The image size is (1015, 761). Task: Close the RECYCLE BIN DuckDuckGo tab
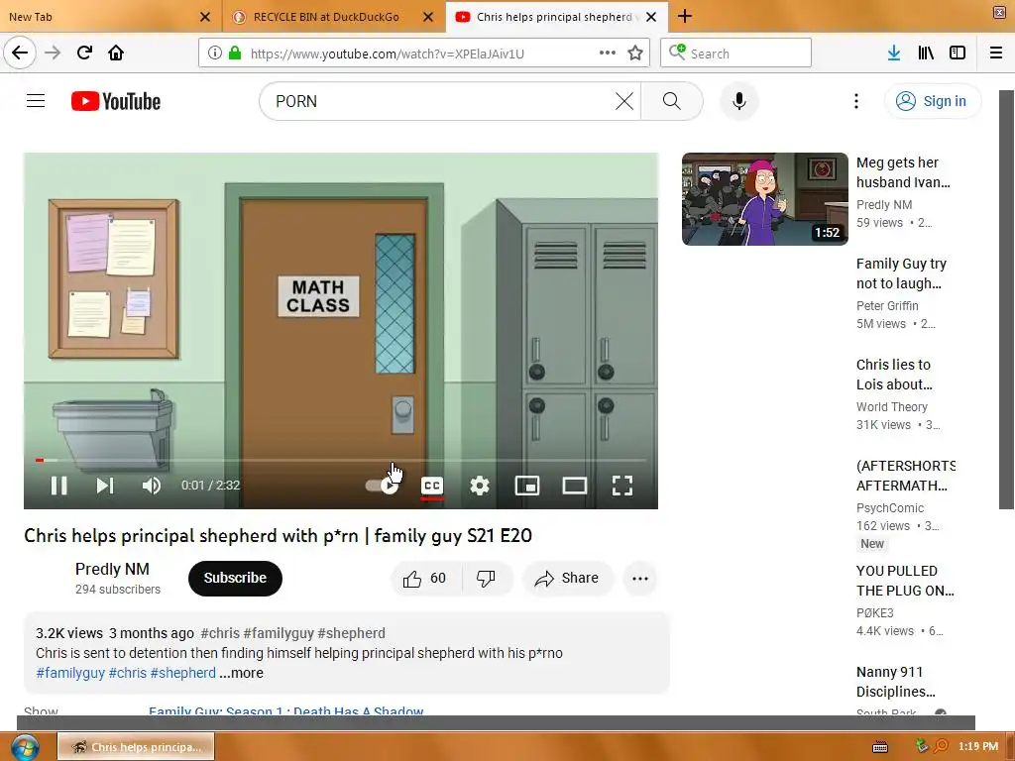tap(428, 17)
